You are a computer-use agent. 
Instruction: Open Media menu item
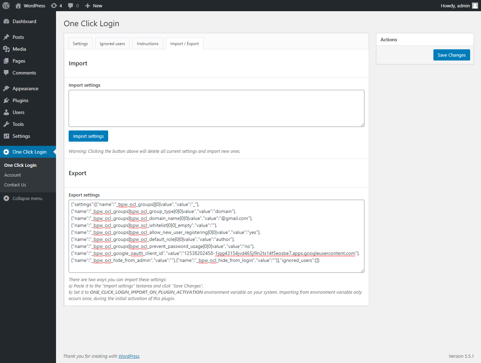click(28, 49)
